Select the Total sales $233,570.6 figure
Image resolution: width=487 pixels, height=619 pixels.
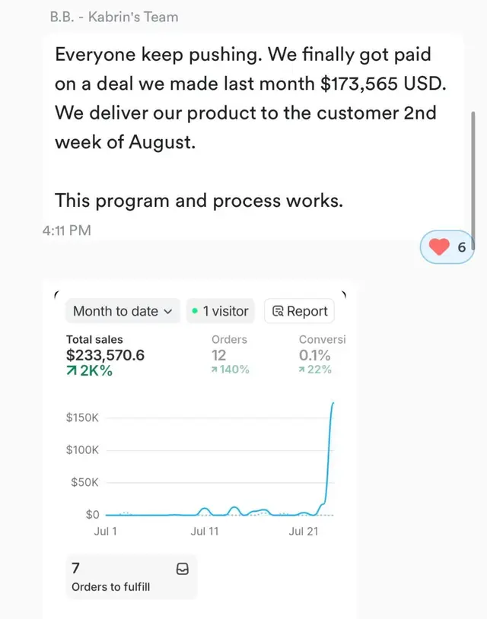click(x=105, y=355)
